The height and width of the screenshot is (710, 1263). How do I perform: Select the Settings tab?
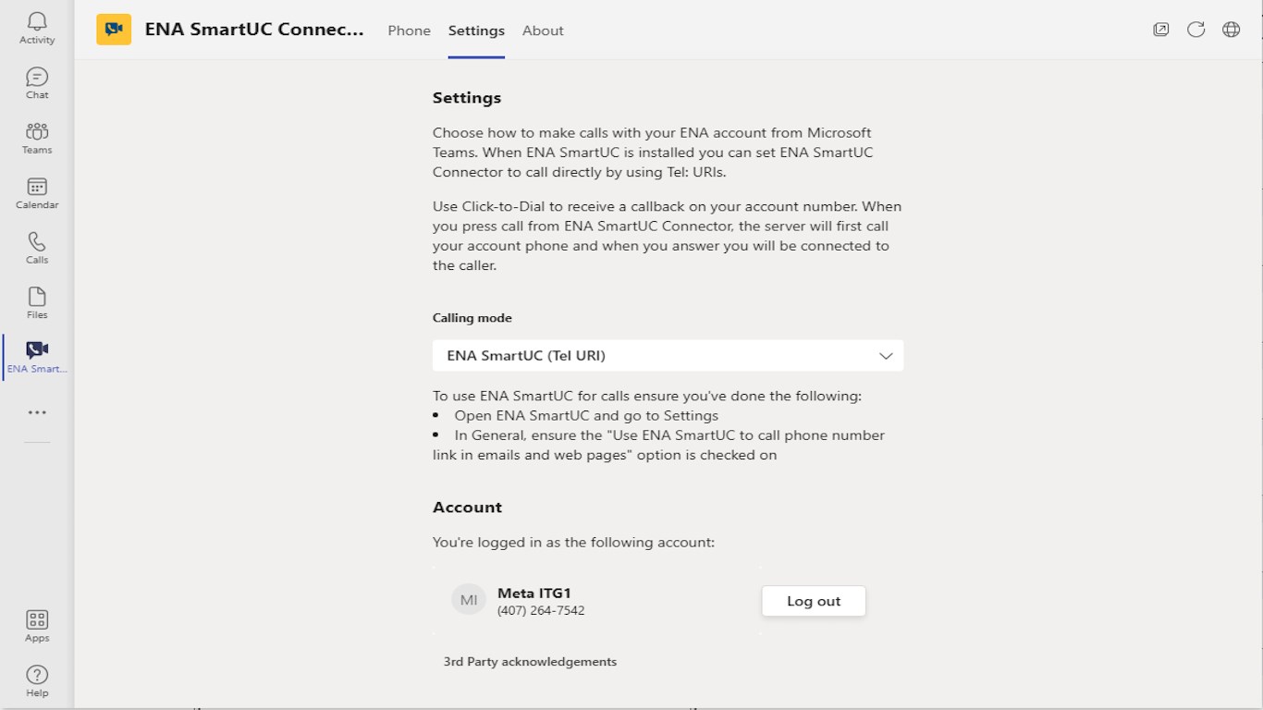coord(476,31)
